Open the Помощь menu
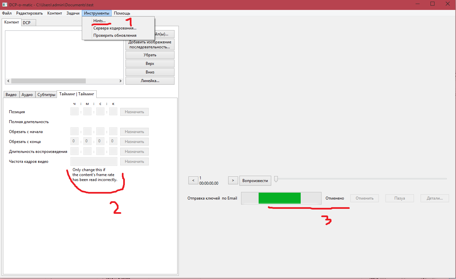Screen dimensions: 456x279 [122, 13]
